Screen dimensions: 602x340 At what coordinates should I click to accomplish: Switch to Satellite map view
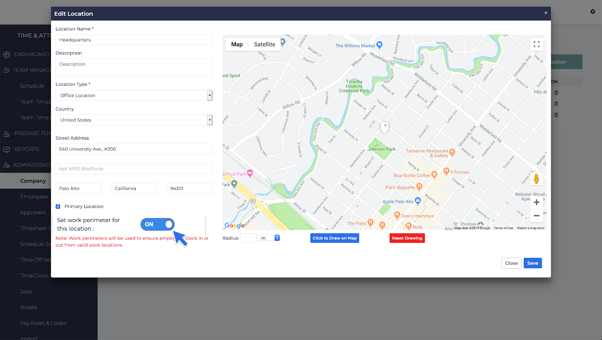click(x=265, y=44)
